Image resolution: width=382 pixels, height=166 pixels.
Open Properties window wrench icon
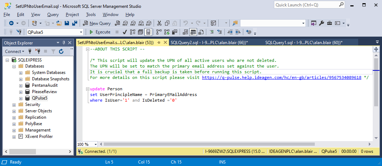pyautogui.click(x=322, y=23)
